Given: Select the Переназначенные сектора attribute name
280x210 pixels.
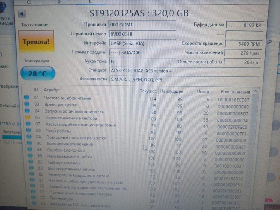Looking at the screenshot, I should pyautogui.click(x=71, y=118).
